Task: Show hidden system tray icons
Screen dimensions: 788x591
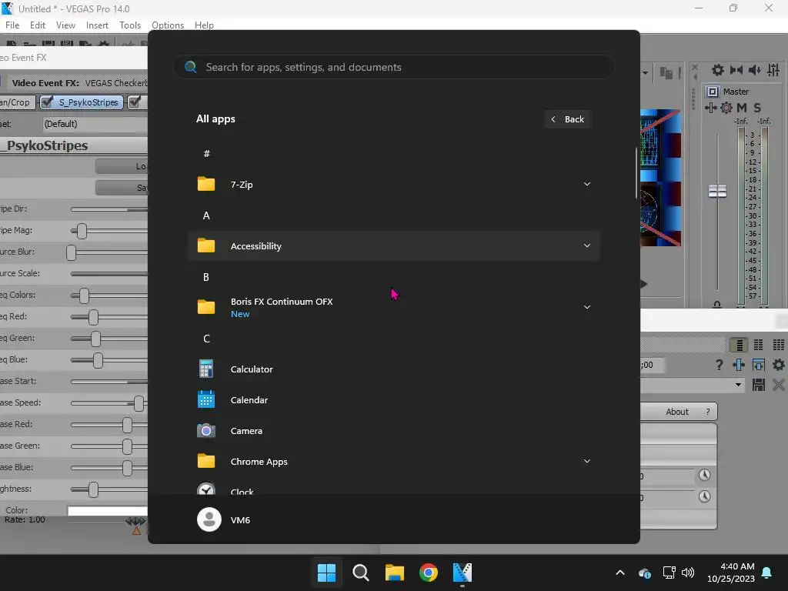Action: point(620,573)
